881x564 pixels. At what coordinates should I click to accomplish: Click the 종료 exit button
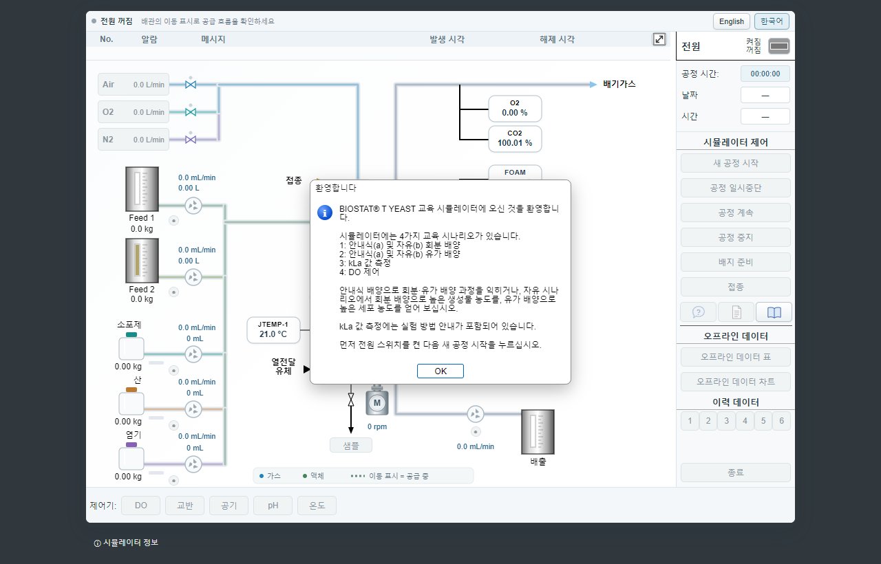click(x=736, y=473)
